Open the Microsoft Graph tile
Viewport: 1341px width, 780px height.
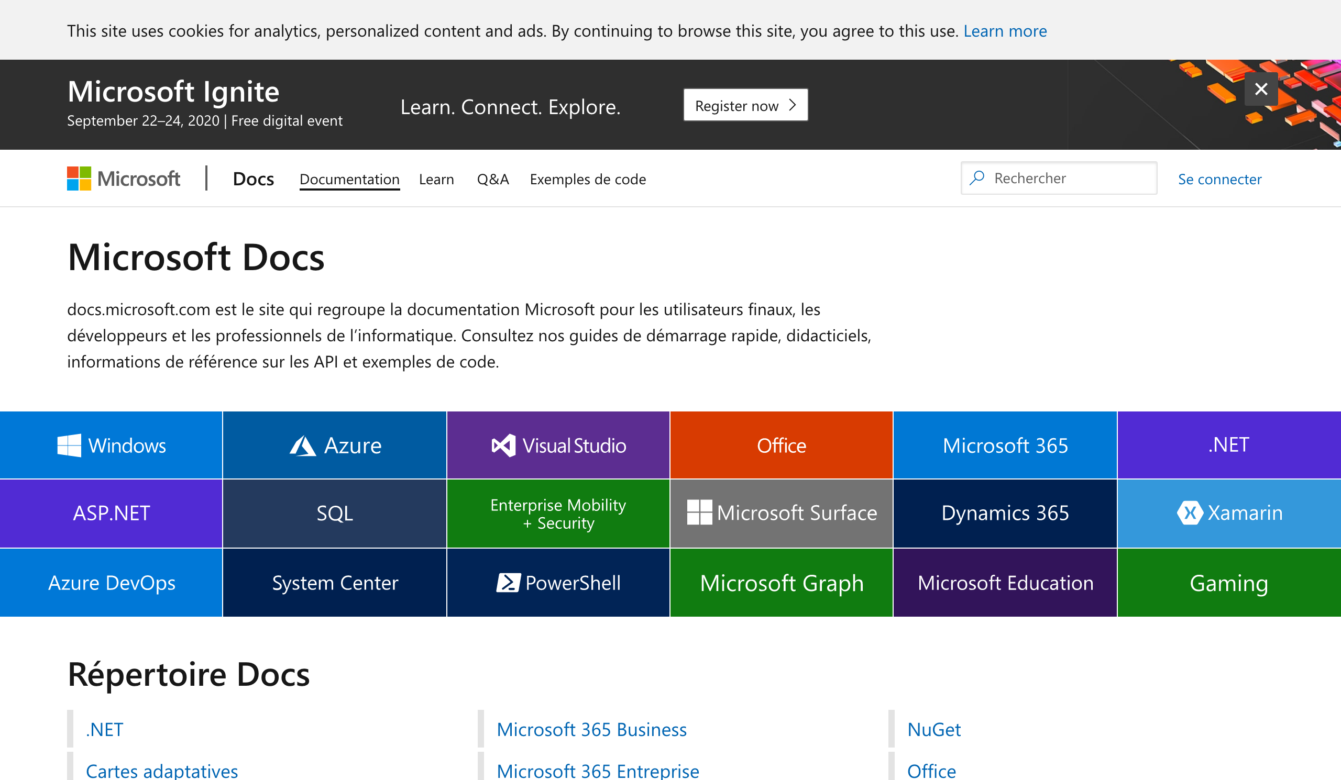(781, 583)
